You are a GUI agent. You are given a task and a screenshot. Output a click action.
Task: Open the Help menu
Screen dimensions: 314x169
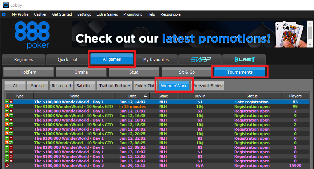(151, 14)
